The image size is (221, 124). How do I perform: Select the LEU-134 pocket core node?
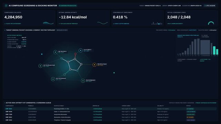[x=40, y=66]
